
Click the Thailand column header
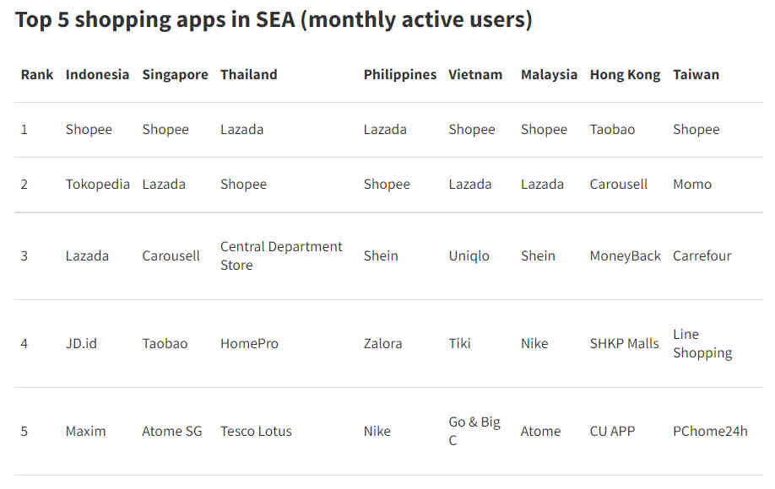(x=248, y=74)
